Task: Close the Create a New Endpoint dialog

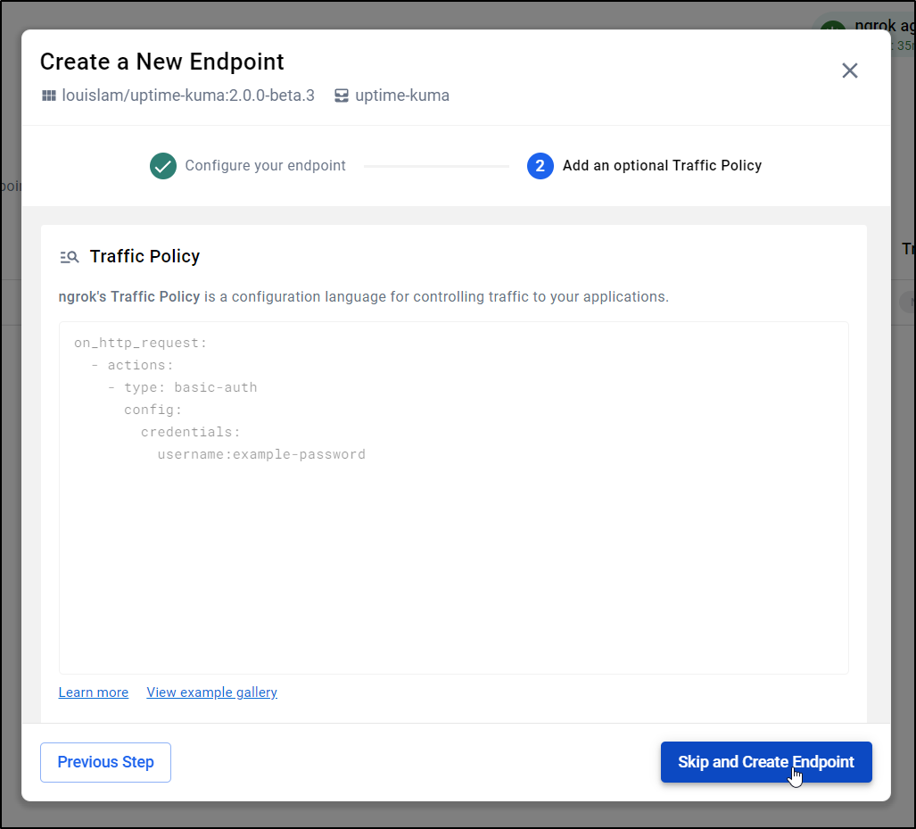Action: [x=849, y=70]
